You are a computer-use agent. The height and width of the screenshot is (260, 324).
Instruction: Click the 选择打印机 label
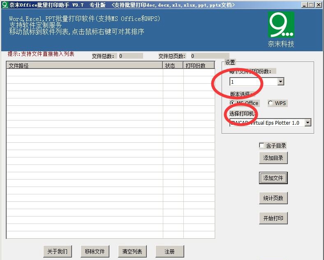pyautogui.click(x=242, y=114)
